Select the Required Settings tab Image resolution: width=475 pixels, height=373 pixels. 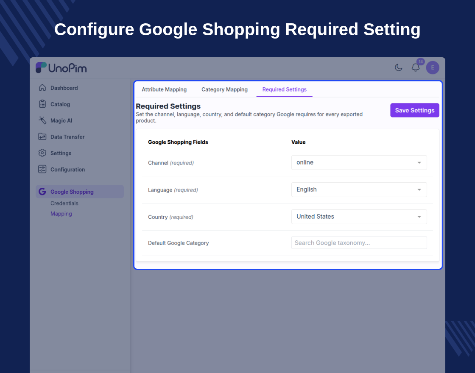pyautogui.click(x=285, y=89)
